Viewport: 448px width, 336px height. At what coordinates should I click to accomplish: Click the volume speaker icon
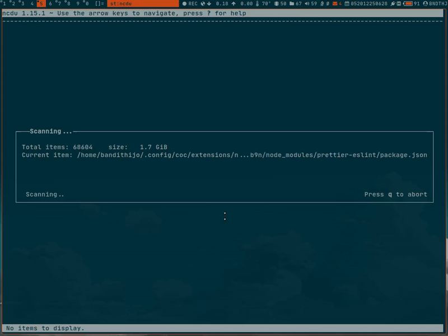pos(307,4)
